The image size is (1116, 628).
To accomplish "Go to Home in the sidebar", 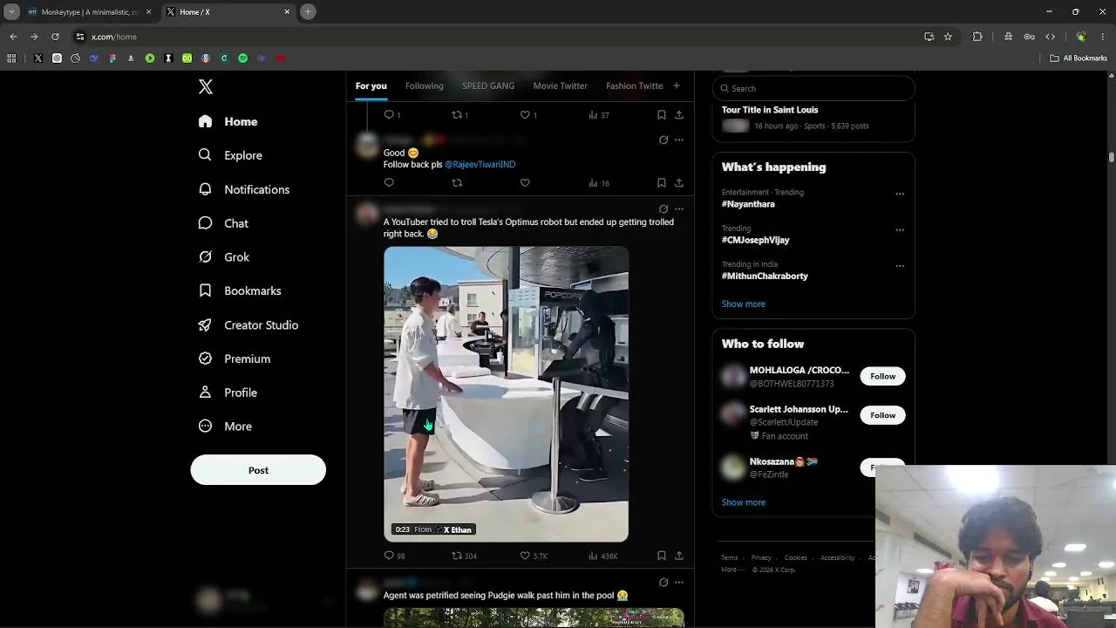I will tap(228, 121).
